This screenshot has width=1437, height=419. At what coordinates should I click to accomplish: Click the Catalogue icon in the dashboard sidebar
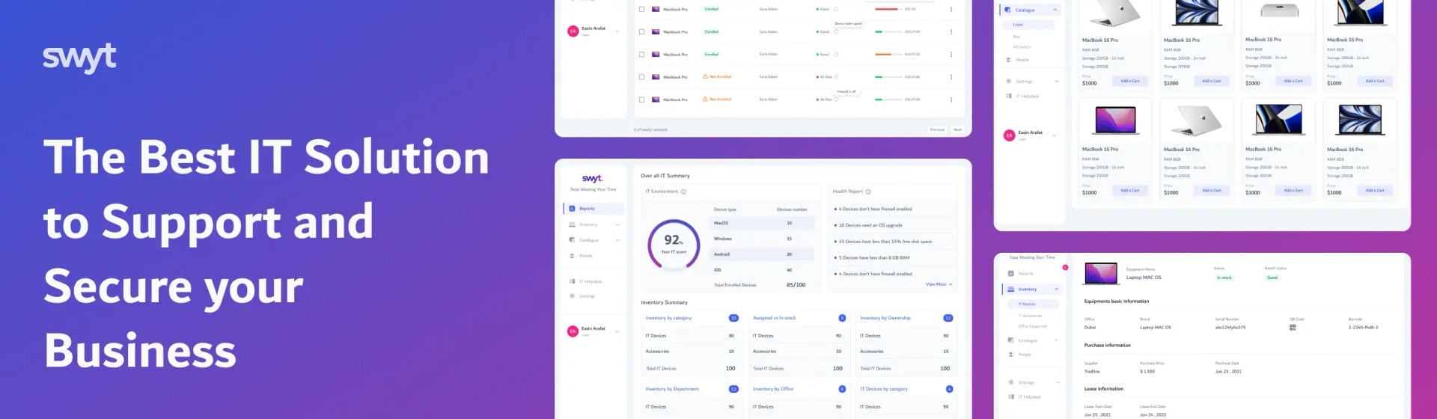(x=572, y=240)
